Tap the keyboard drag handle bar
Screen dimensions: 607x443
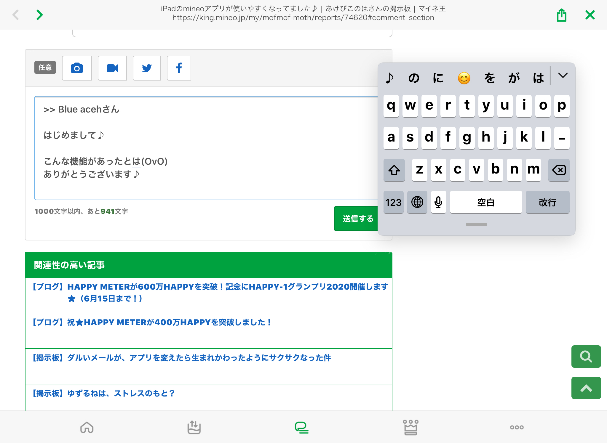476,224
